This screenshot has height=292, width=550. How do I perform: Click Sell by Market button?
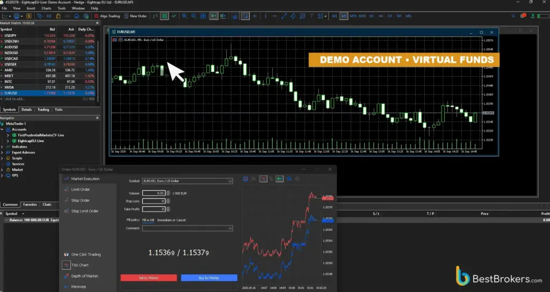pos(149,278)
